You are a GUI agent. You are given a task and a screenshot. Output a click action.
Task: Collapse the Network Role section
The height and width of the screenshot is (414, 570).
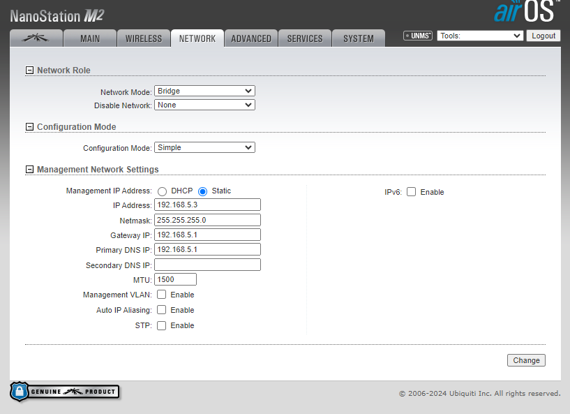click(29, 71)
